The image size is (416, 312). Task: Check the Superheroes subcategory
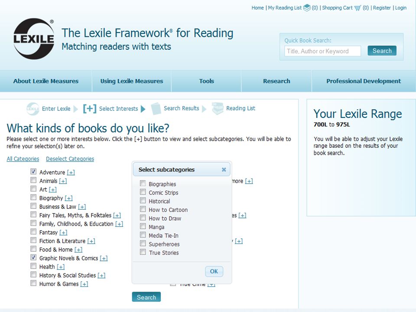(x=143, y=243)
